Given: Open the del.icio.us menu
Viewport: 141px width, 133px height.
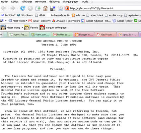Looking at the screenshot, I should point(54,2).
